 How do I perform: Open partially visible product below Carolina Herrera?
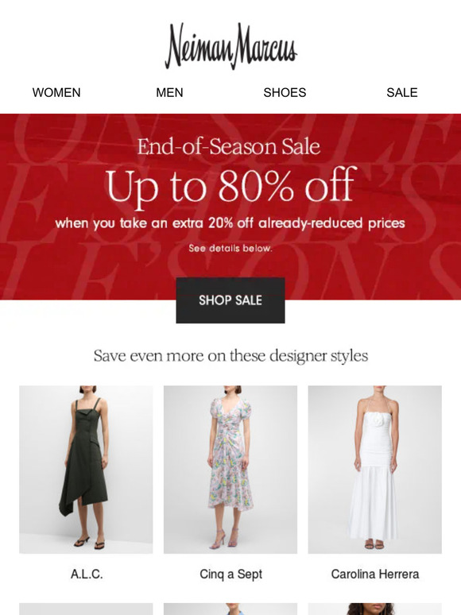pos(374,609)
